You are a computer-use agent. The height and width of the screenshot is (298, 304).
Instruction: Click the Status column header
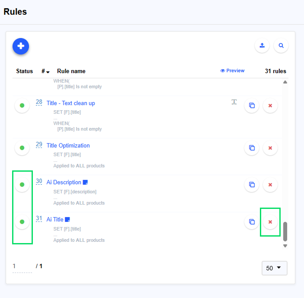[24, 71]
